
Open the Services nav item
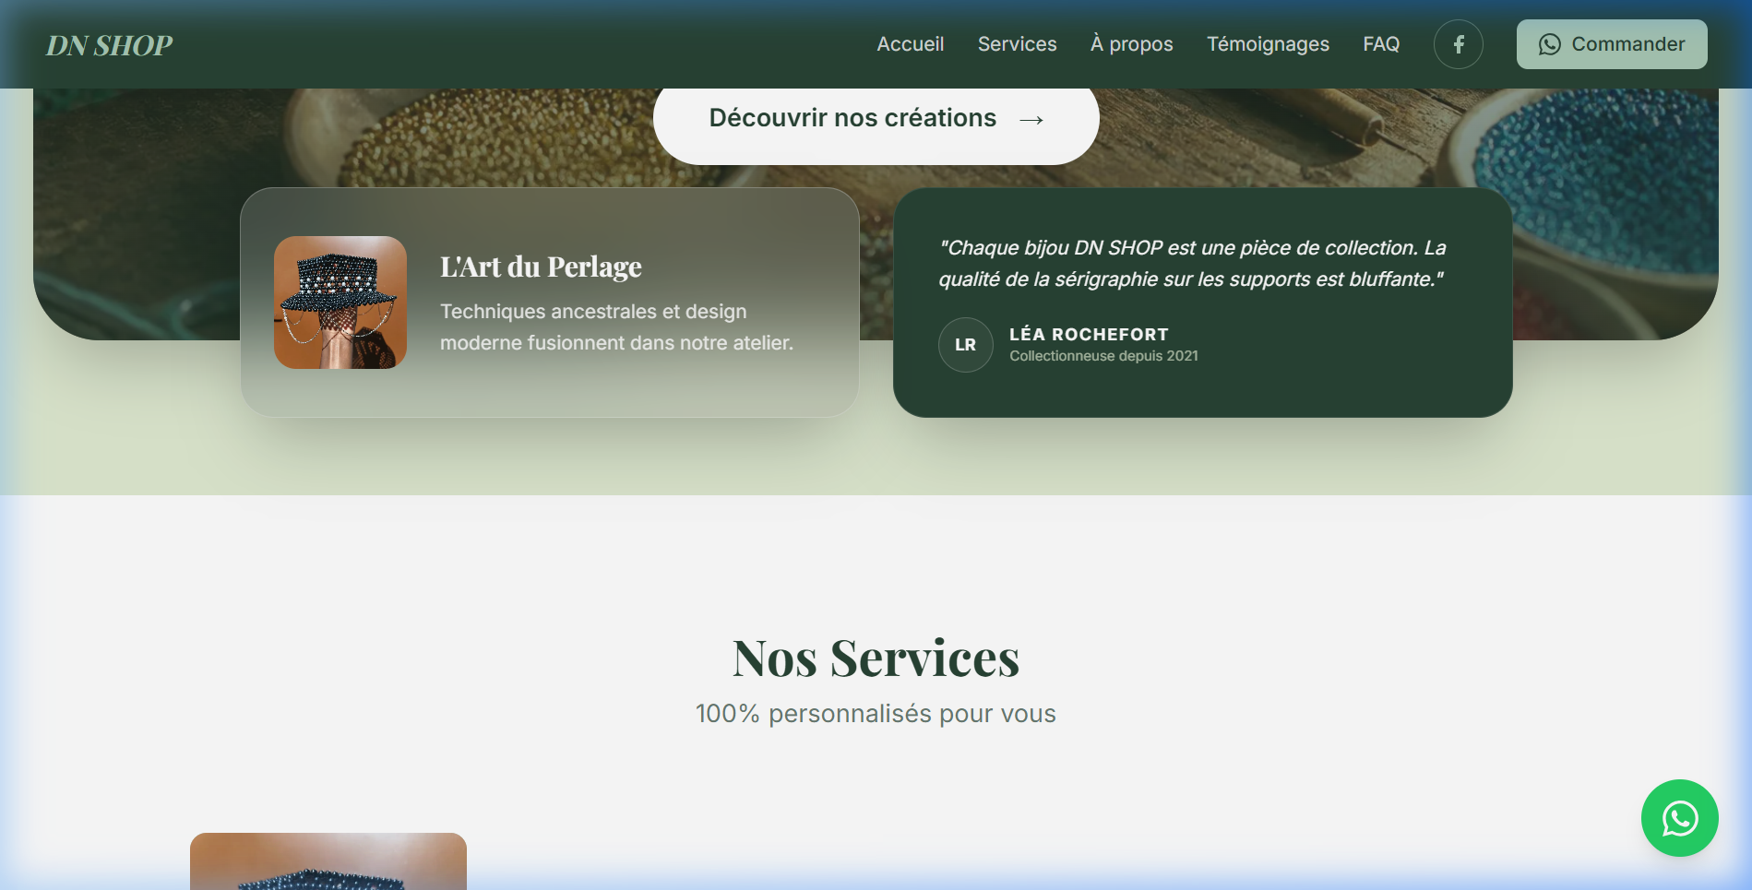pyautogui.click(x=1017, y=44)
